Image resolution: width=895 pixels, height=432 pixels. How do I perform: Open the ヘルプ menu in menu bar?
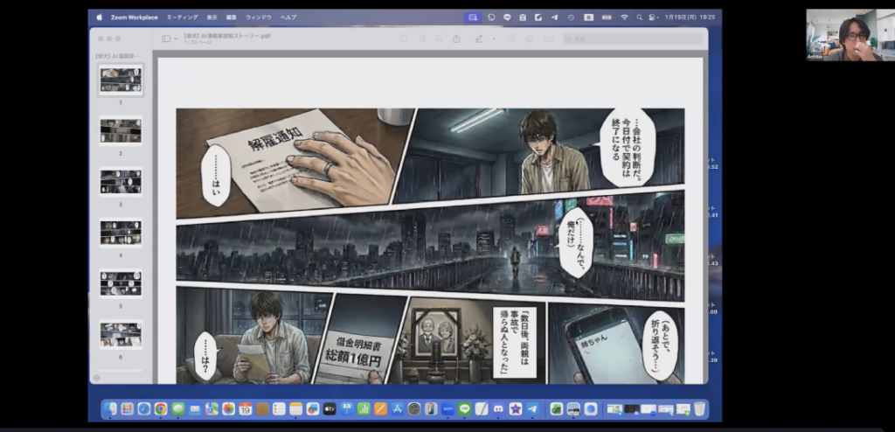pyautogui.click(x=288, y=17)
